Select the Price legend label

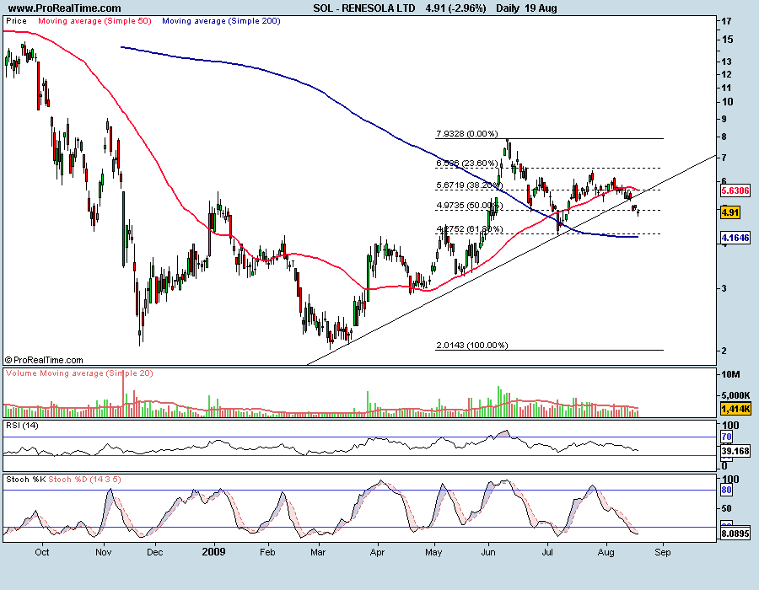point(17,21)
